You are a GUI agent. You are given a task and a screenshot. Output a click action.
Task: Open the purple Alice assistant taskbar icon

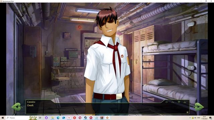click(46, 118)
